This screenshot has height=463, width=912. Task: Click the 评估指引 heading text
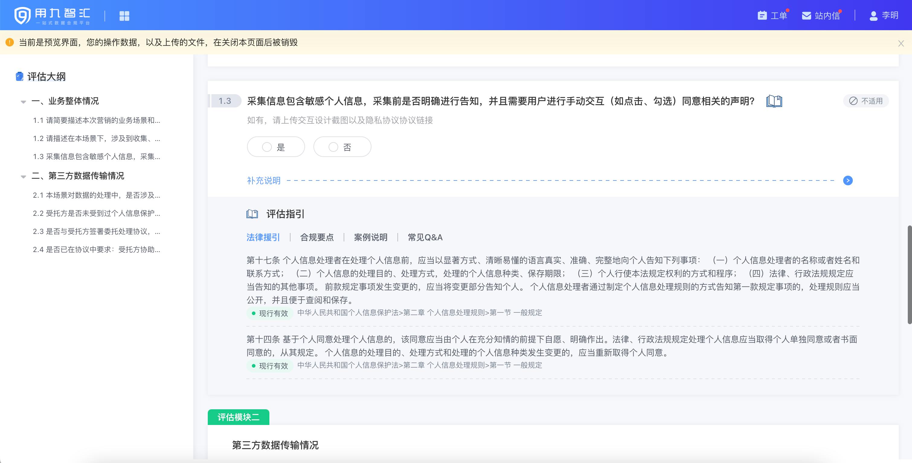(285, 214)
